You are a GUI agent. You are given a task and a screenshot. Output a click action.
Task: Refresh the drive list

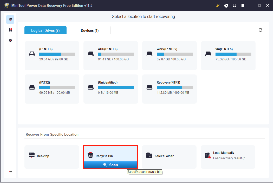coord(260,30)
